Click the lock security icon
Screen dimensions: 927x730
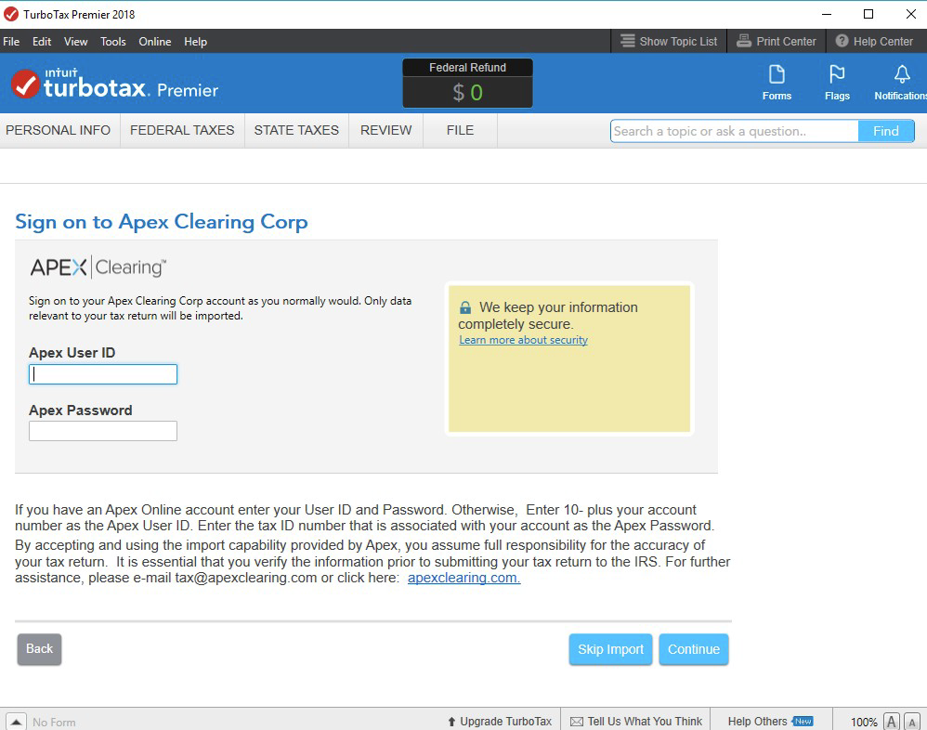465,307
